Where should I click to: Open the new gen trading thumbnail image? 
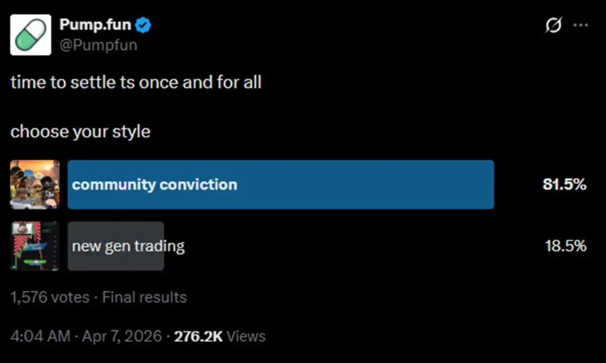(x=35, y=246)
